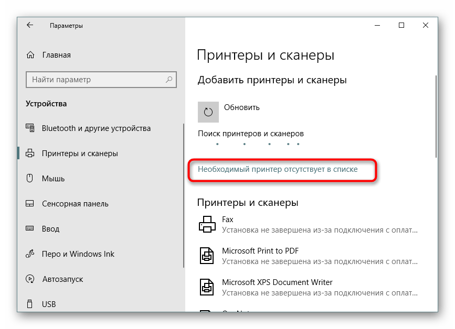455x329 pixels.
Task: Select the Bluetooth devices icon in sidebar
Action: click(29, 128)
